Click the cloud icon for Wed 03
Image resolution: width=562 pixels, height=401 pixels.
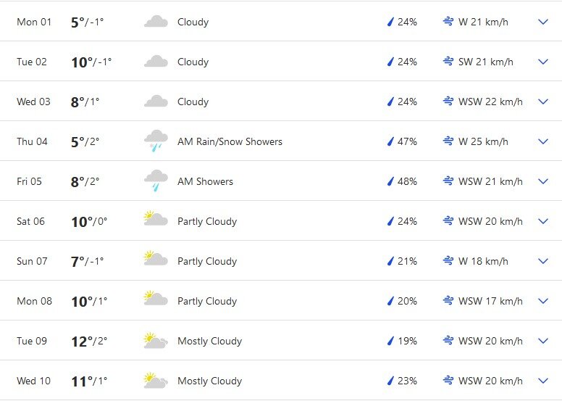coord(156,102)
